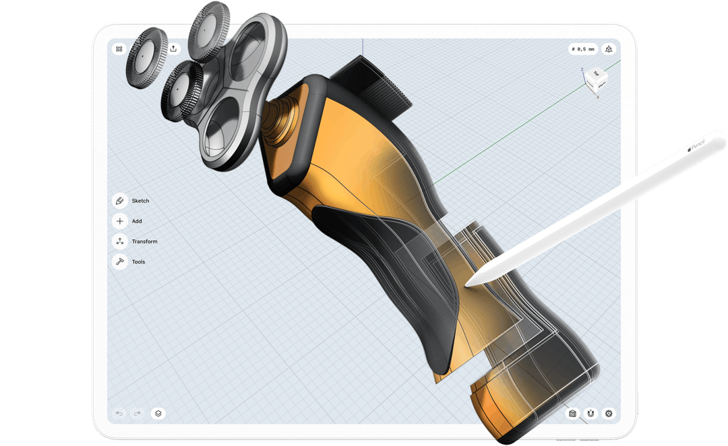Open the history panel icon bottom-right
Image resolution: width=728 pixels, height=446 pixels.
572,413
